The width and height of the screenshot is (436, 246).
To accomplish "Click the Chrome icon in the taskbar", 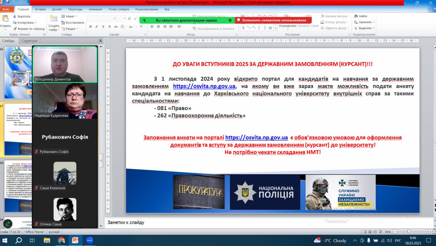I will click(61, 240).
